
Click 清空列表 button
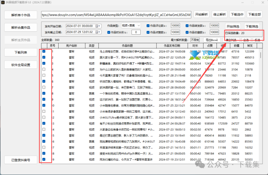[x=231, y=40]
